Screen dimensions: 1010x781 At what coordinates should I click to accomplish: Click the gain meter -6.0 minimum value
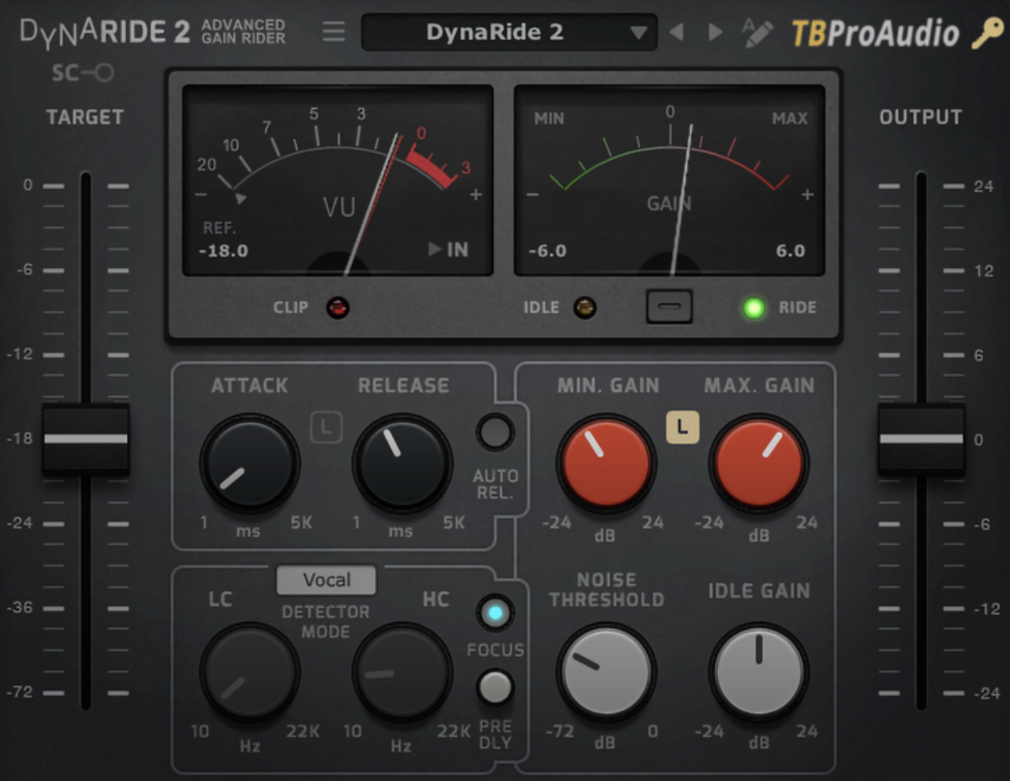tap(547, 250)
